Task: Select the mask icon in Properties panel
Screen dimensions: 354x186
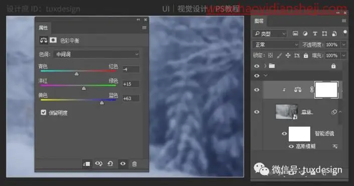Action: tap(53, 40)
